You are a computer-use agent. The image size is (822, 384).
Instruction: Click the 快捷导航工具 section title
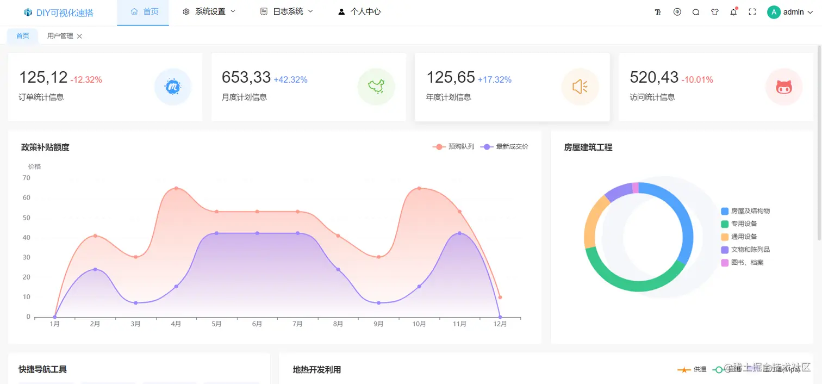[42, 369]
